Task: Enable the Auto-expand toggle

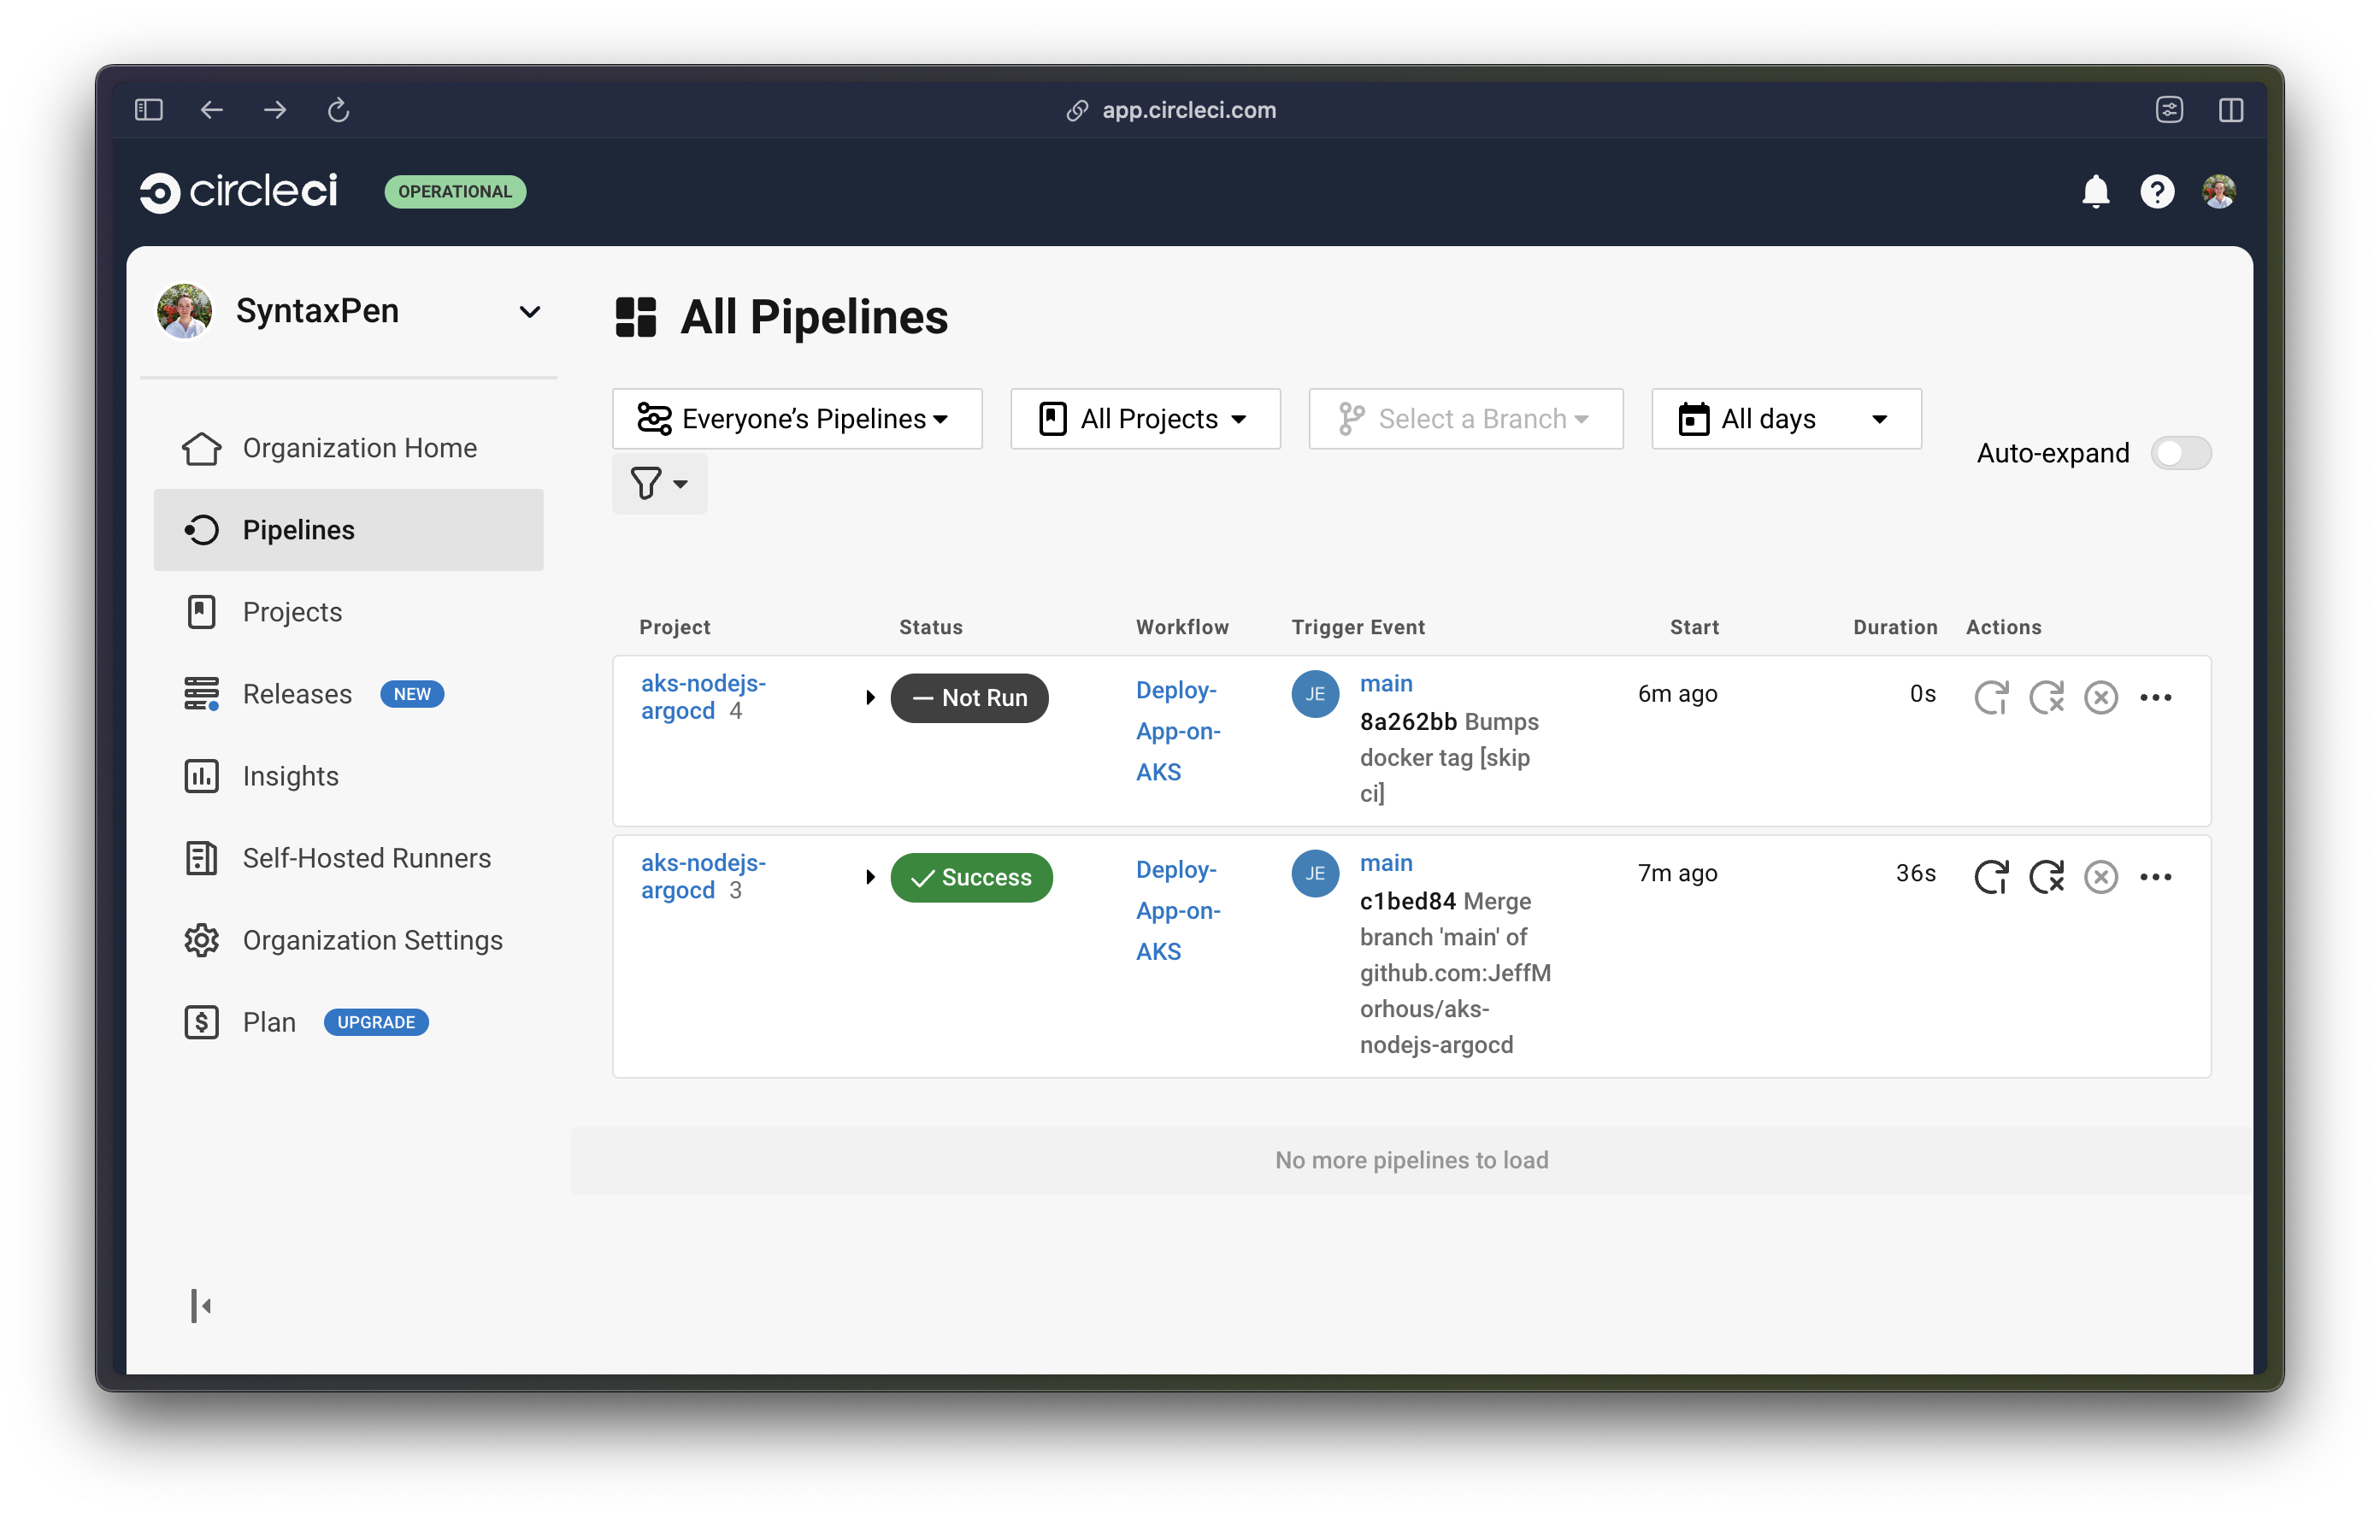Action: (x=2182, y=453)
